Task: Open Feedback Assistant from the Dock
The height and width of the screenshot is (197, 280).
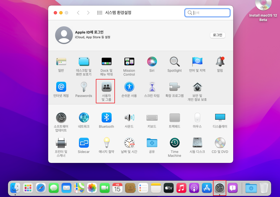Action: click(x=232, y=188)
